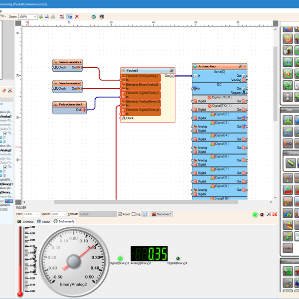Toggle the first 'Tr...' checkbox in Properties
The image size is (299, 299).
pyautogui.click(x=5, y=134)
